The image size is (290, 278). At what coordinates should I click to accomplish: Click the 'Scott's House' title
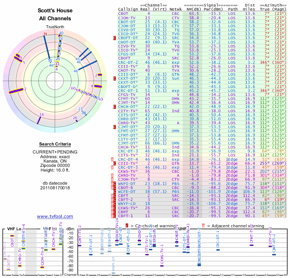55,10
